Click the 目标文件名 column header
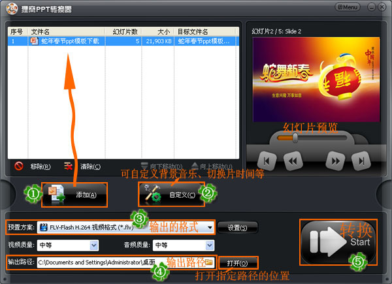This screenshot has width=392, height=284. tap(205, 32)
